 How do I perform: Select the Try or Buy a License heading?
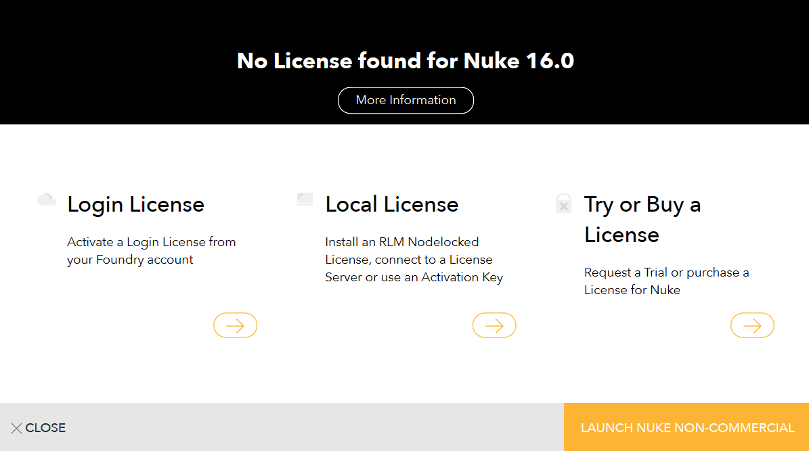[x=642, y=220]
